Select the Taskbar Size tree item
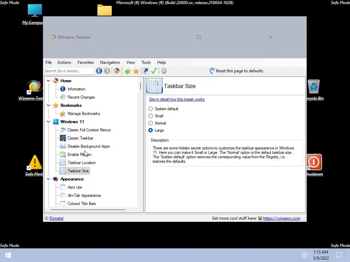 [x=78, y=171]
